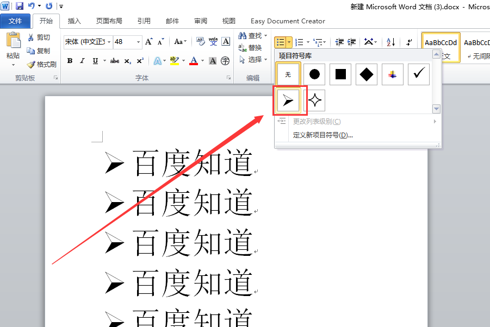
Task: Switch to the 引用 ribbon tab
Action: (144, 21)
